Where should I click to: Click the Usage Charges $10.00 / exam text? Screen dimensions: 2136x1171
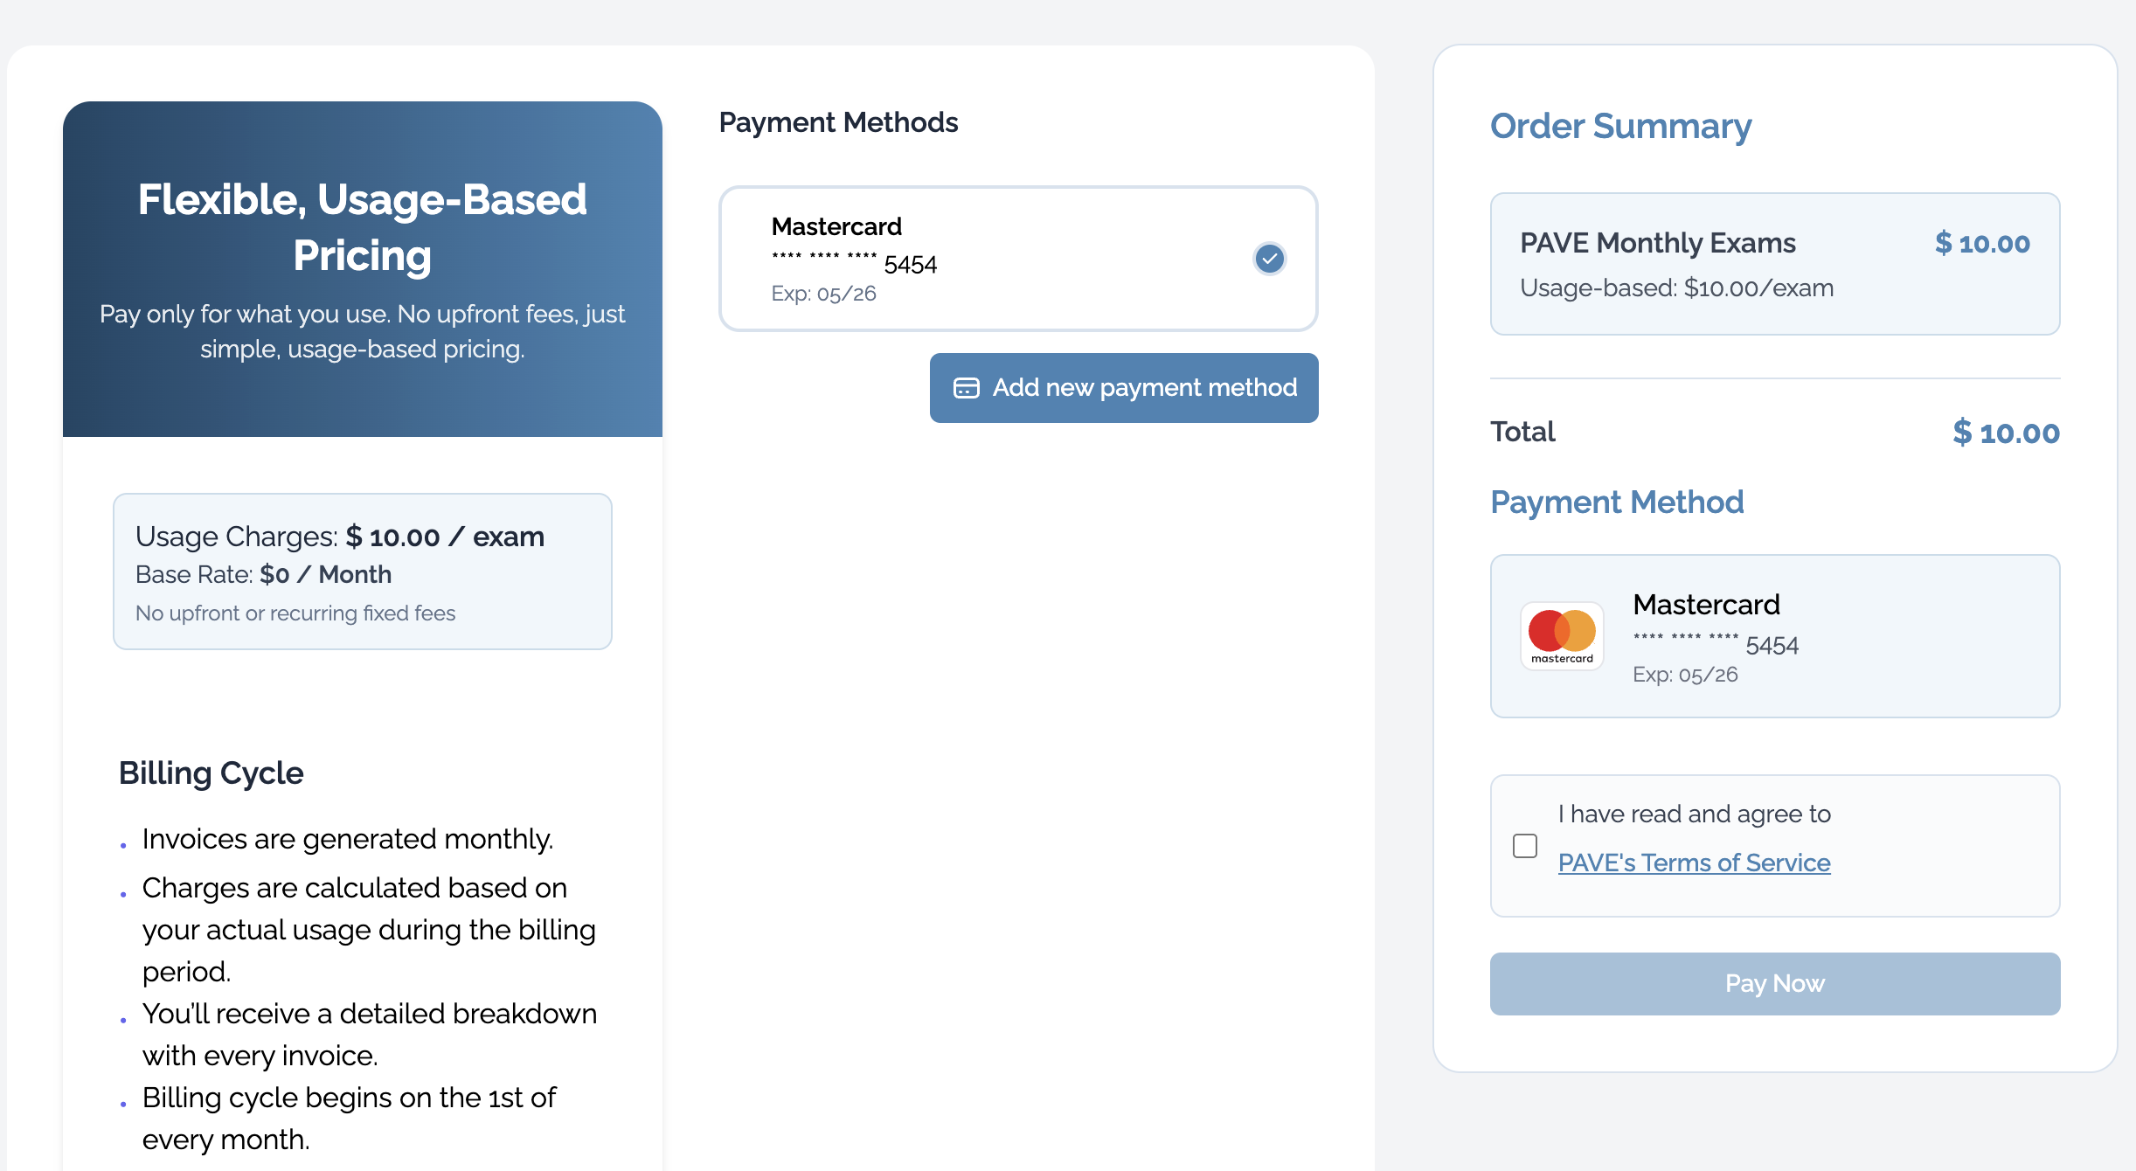(x=340, y=537)
